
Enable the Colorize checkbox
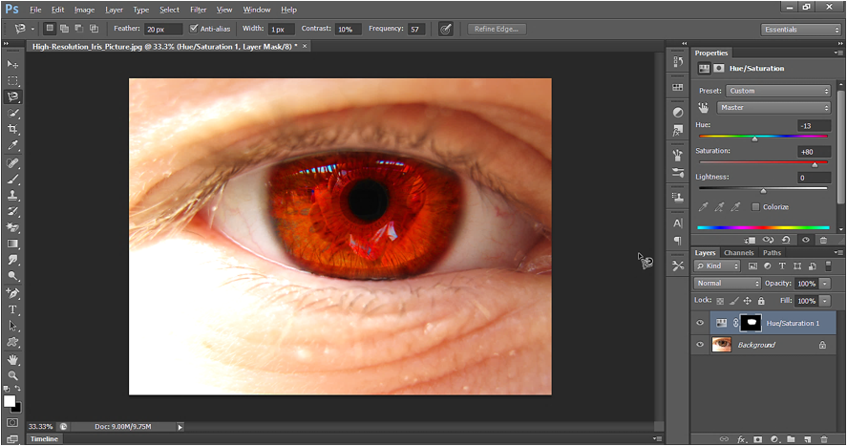[x=756, y=206]
